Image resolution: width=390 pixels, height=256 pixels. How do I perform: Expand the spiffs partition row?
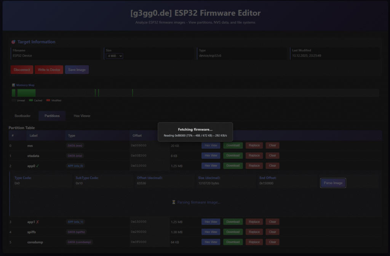(32, 232)
